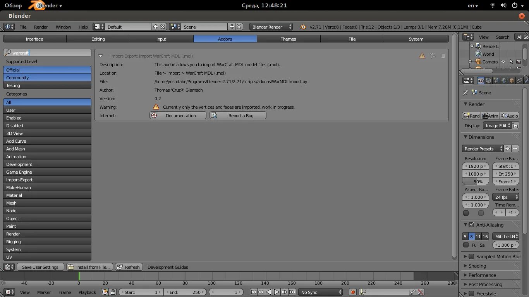Enable the Freestyle checkbox
Screen dimensions: 529x297
pyautogui.click(x=471, y=294)
